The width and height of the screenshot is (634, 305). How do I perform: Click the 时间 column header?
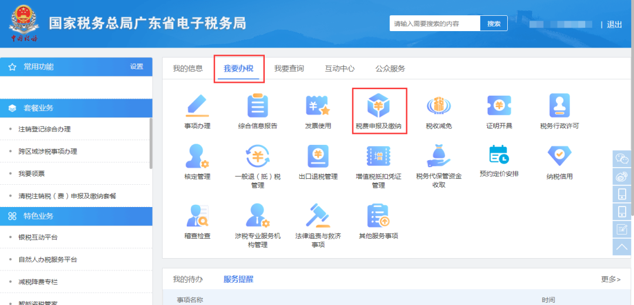click(x=548, y=300)
